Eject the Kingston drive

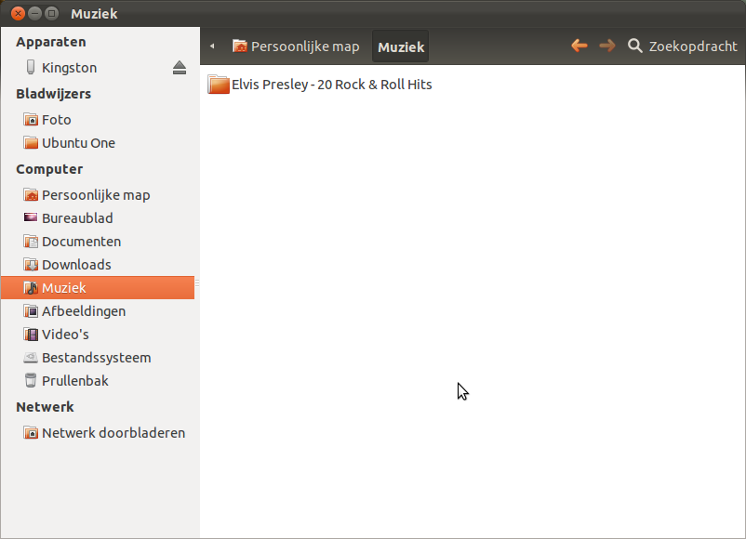180,68
